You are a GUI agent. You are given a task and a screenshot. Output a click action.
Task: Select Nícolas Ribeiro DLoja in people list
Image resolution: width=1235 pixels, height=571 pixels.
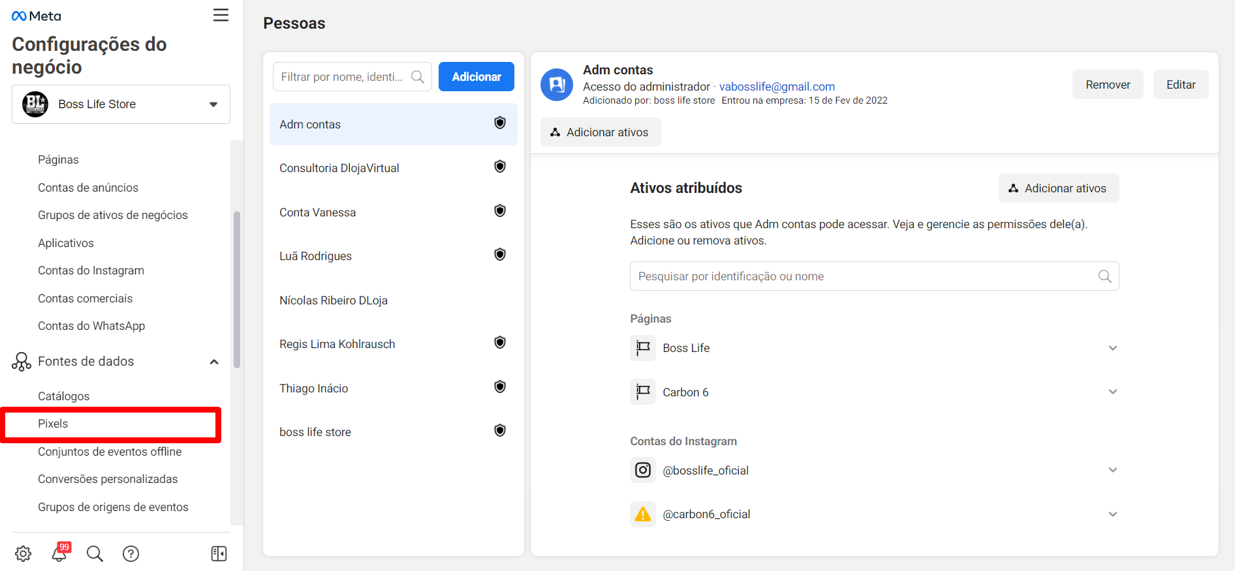click(x=394, y=300)
